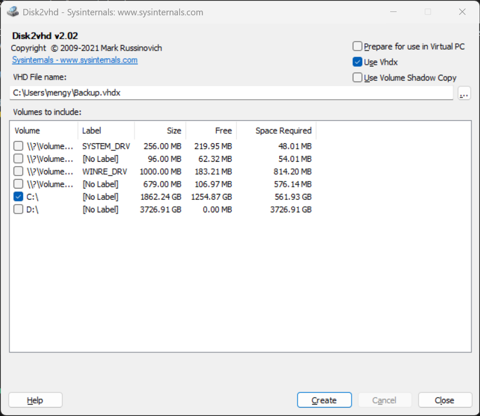
Task: Dismiss the dialog with Close
Action: click(x=445, y=400)
